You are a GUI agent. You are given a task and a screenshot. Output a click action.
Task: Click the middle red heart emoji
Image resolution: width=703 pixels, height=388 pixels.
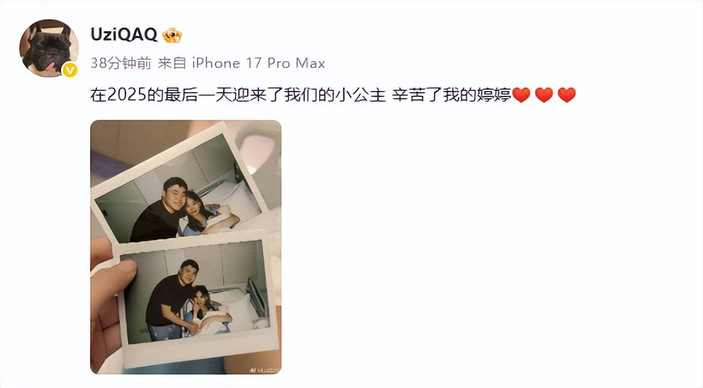click(544, 95)
